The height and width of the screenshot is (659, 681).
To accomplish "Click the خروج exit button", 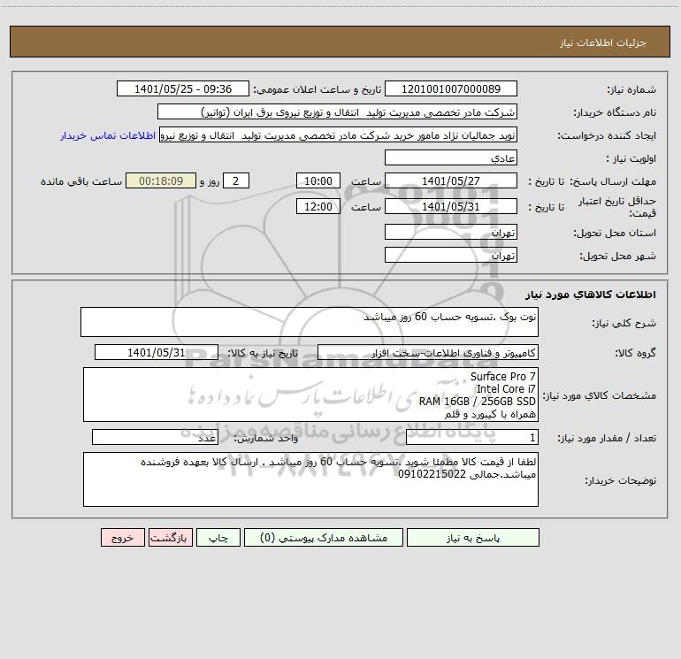I will tap(122, 537).
